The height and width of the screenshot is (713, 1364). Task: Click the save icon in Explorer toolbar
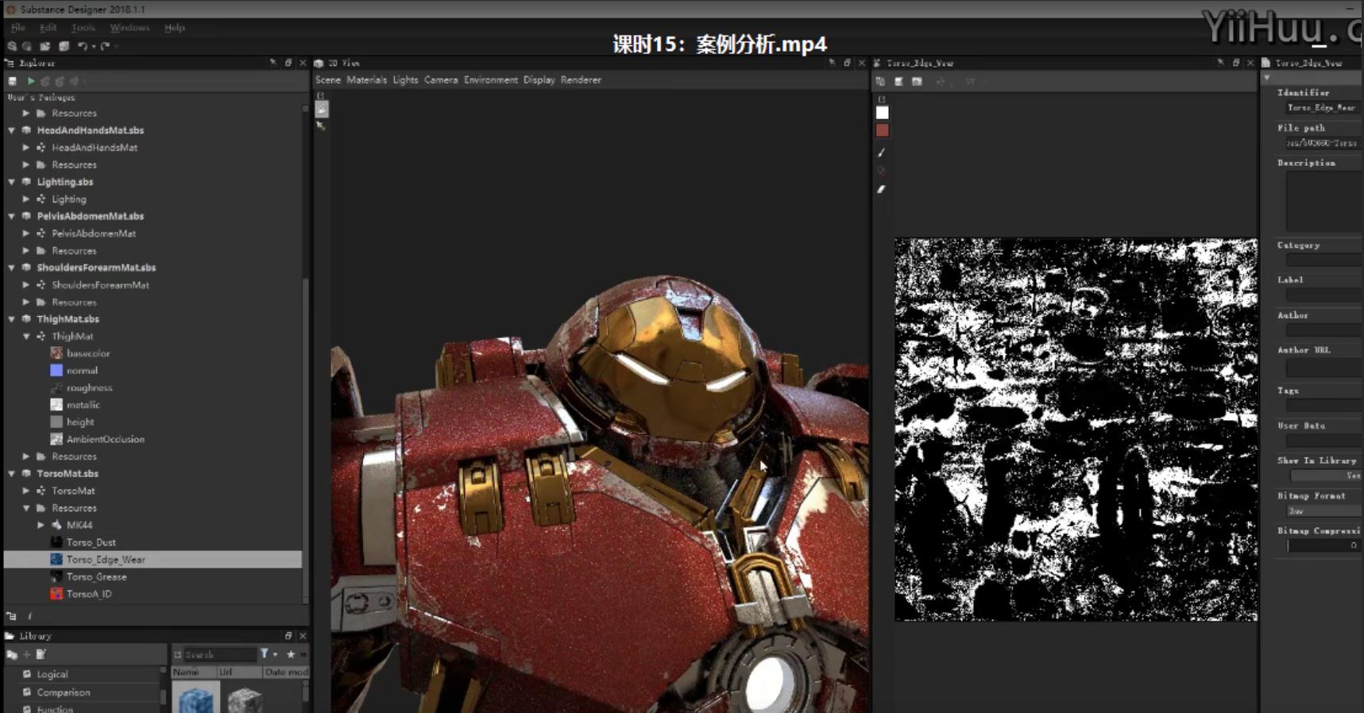(12, 81)
